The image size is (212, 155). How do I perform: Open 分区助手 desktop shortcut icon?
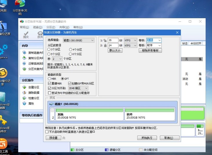coord(19,4)
